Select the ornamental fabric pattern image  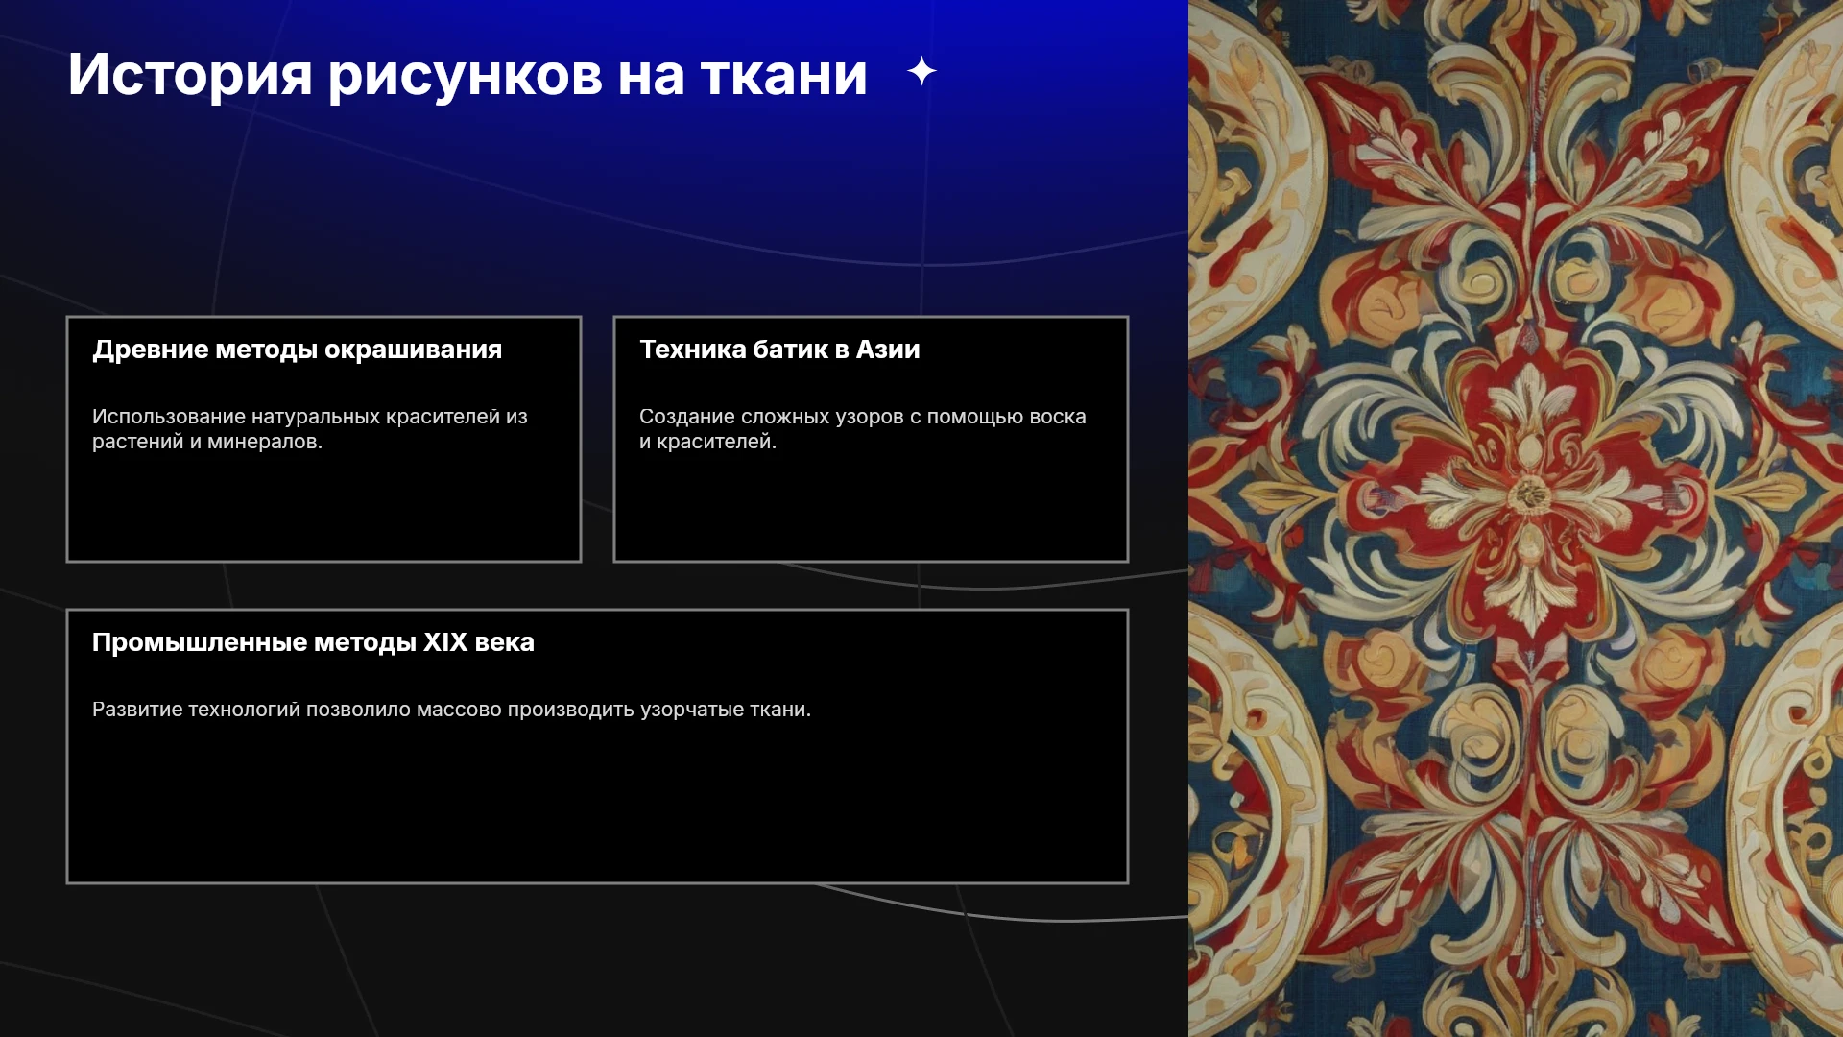point(1516,518)
